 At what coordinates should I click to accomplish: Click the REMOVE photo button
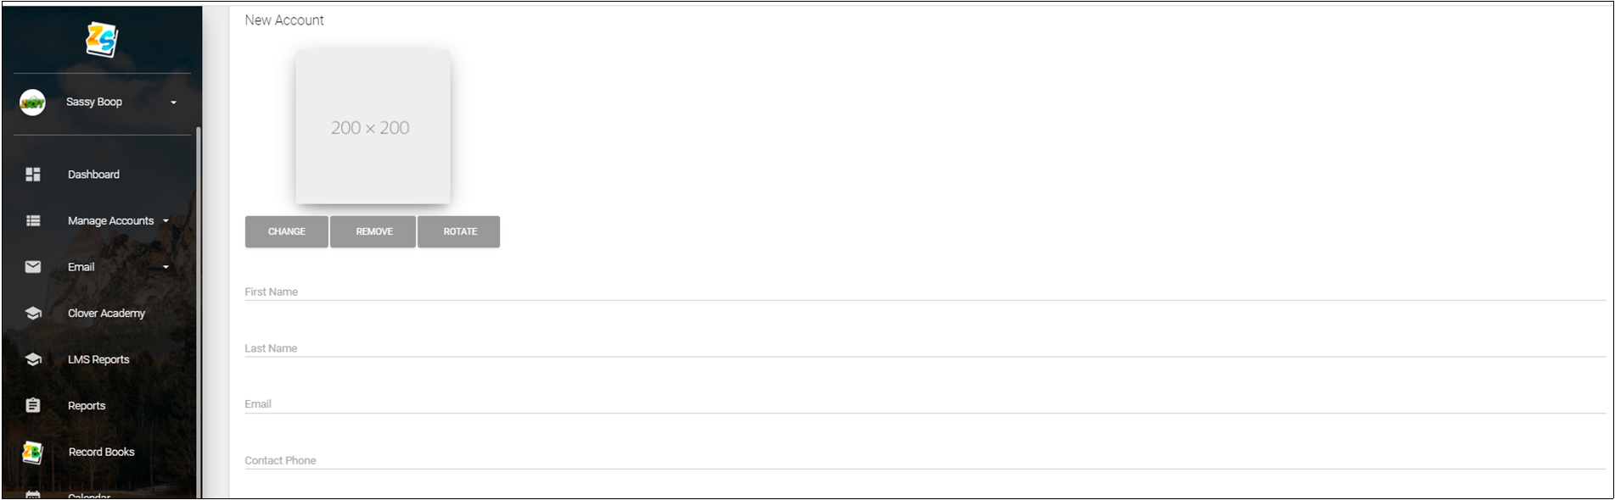click(x=374, y=231)
